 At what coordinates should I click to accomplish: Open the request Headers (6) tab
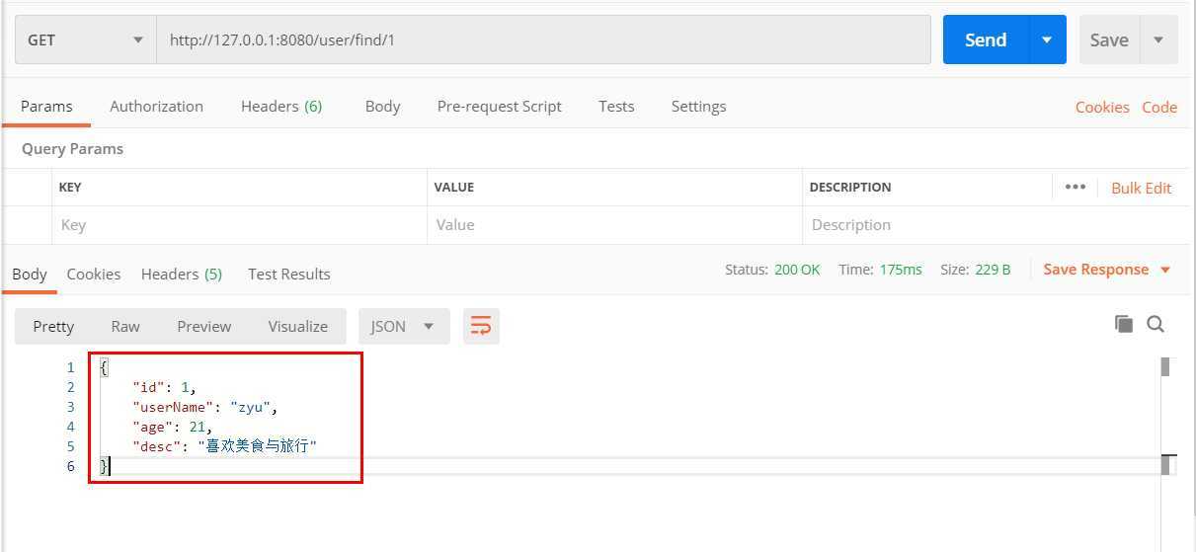pos(281,107)
